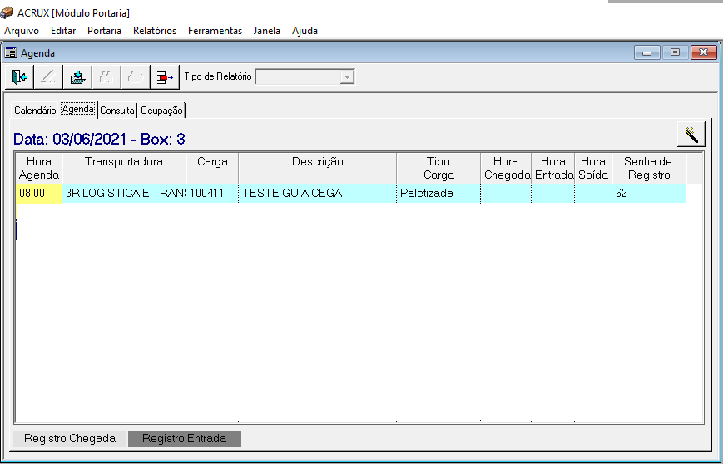Minimize the Agenda child window
This screenshot has height=467, width=723.
[647, 52]
